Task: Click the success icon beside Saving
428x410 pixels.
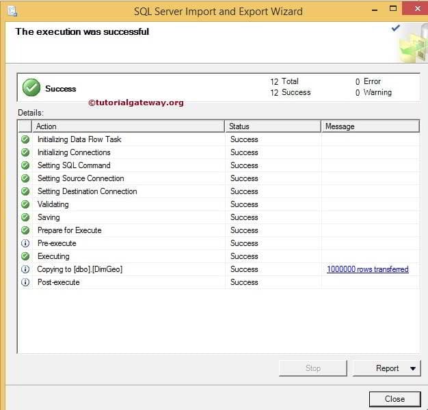Action: tap(25, 217)
